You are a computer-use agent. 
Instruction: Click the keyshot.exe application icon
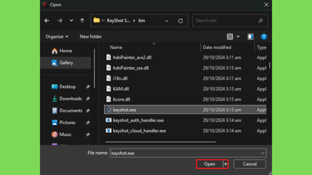(108, 109)
